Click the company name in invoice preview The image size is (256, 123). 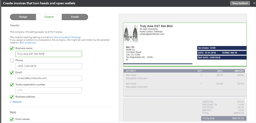coord(156,26)
